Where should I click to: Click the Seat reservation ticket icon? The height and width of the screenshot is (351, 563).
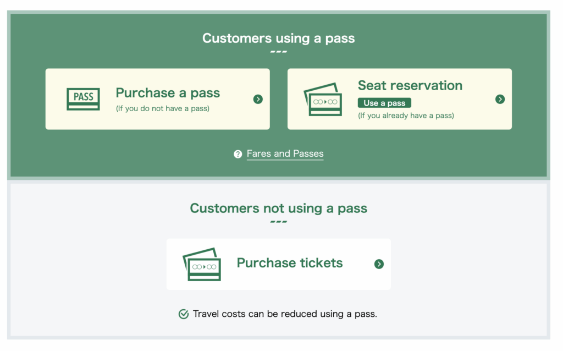tap(323, 100)
